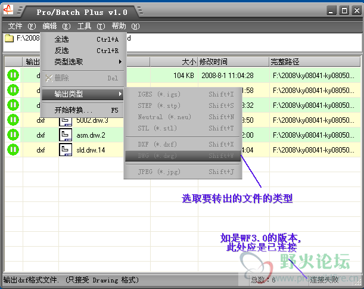The image size is (364, 289).
Task: Select JPEG (*.jpg) output type
Action: [x=183, y=172]
